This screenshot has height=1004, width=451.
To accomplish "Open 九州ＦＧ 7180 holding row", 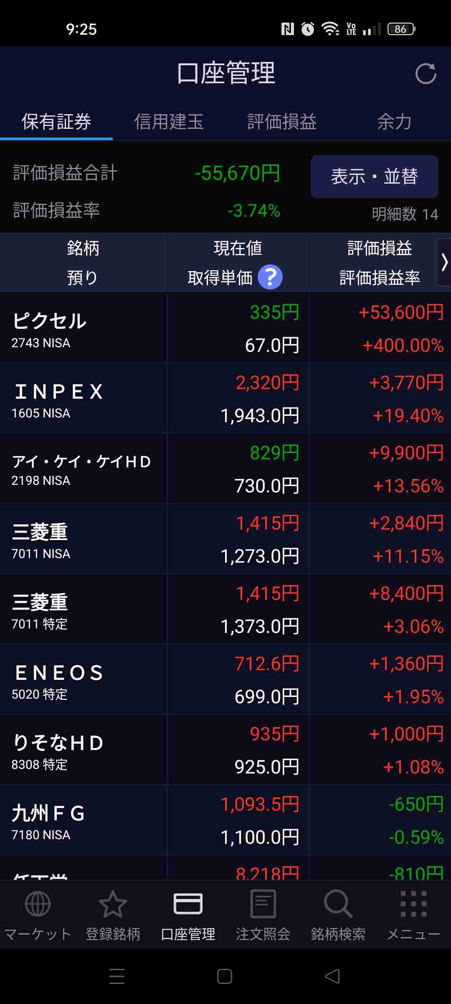I will point(225,820).
